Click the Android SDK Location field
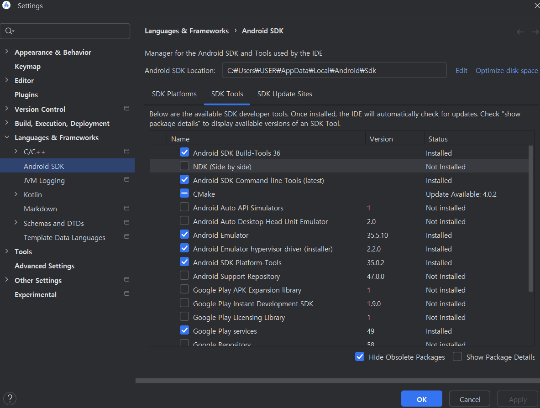Screen dimensions: 540x408 (x=334, y=70)
